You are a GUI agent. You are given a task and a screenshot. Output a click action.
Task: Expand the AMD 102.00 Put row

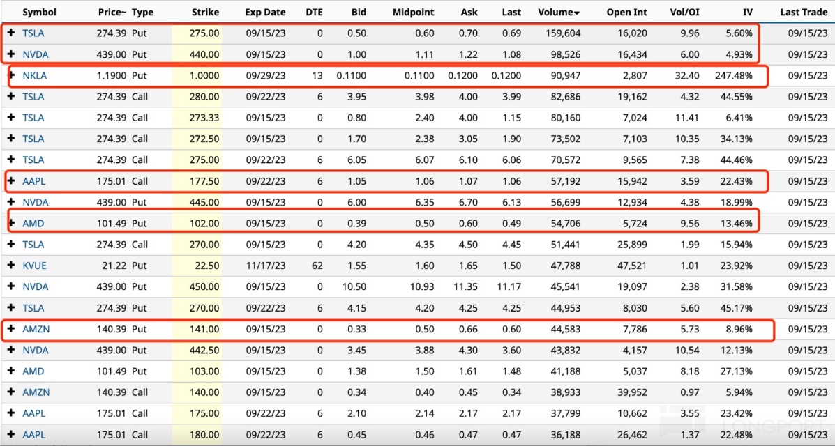11,223
